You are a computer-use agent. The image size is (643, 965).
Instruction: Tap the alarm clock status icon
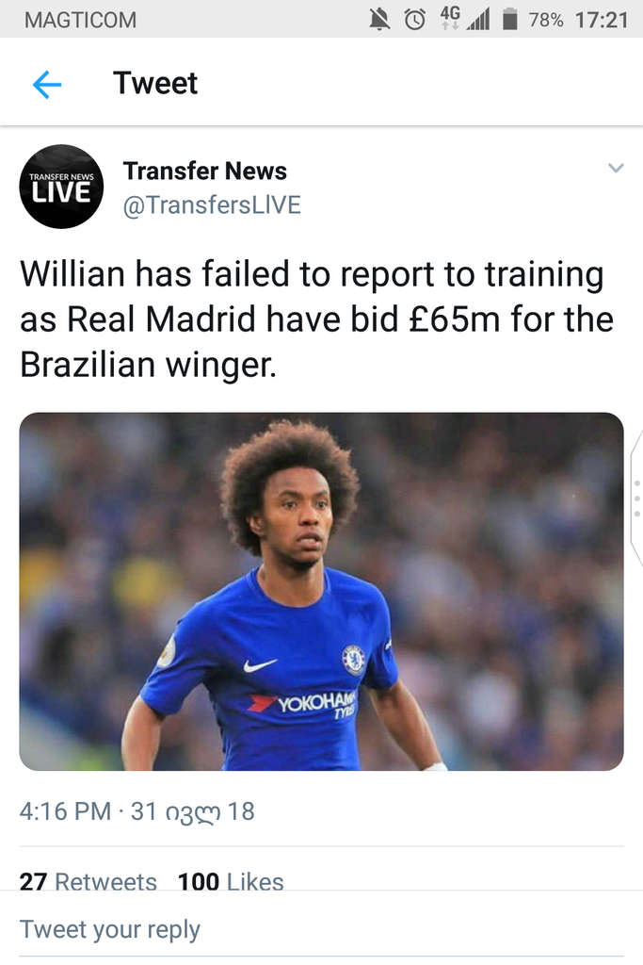pos(415,20)
